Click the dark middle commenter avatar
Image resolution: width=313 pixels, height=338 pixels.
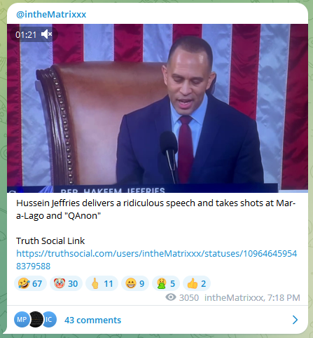36,319
